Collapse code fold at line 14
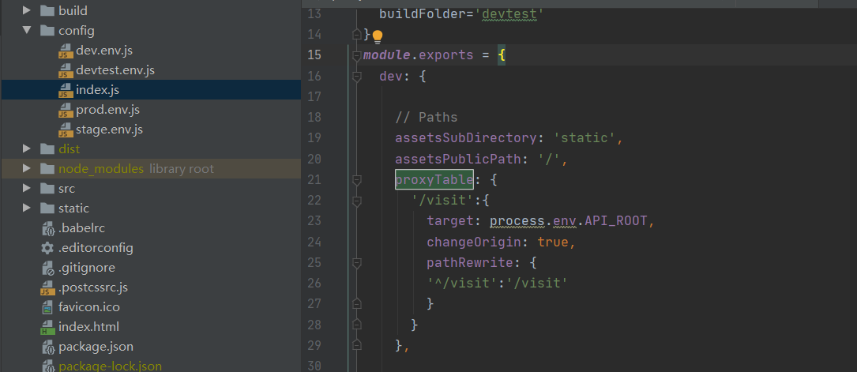Screen dimensions: 857x372 click(357, 35)
